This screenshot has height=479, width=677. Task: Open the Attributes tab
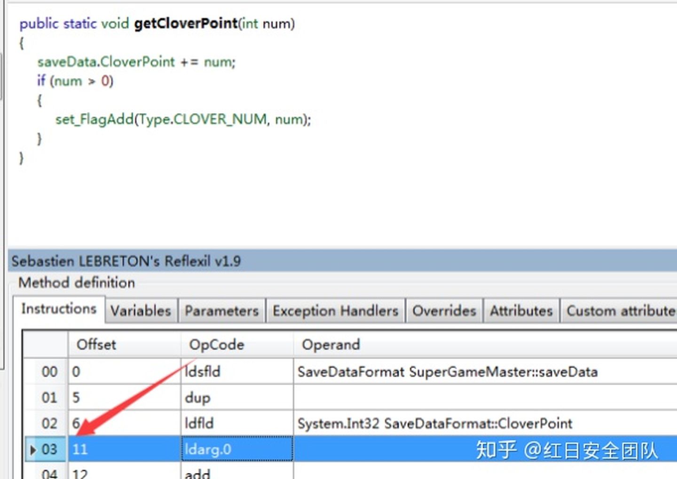(521, 311)
